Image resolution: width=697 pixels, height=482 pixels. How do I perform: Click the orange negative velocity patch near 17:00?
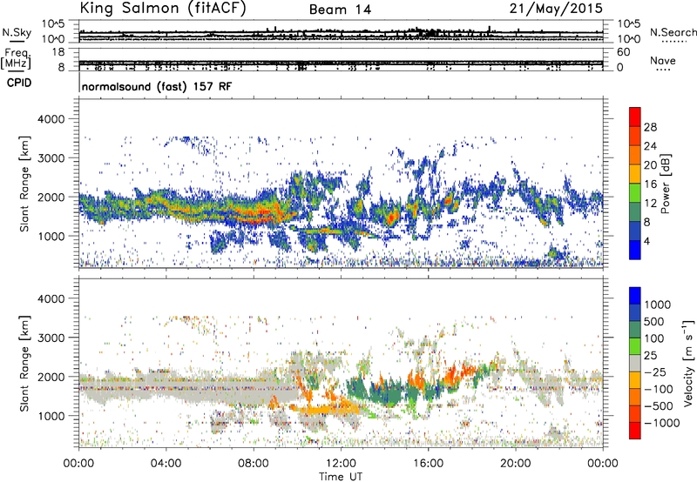(x=452, y=374)
